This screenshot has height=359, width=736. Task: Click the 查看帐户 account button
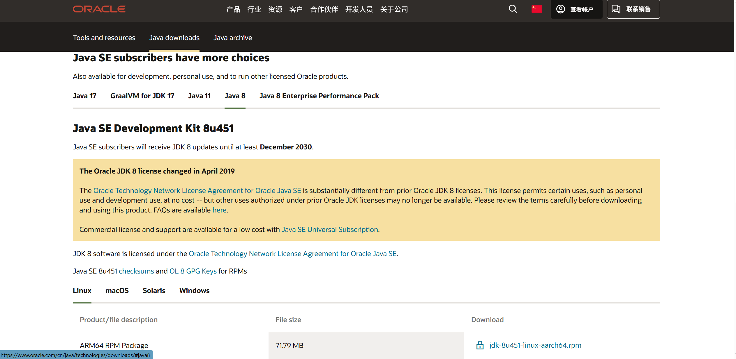click(576, 9)
